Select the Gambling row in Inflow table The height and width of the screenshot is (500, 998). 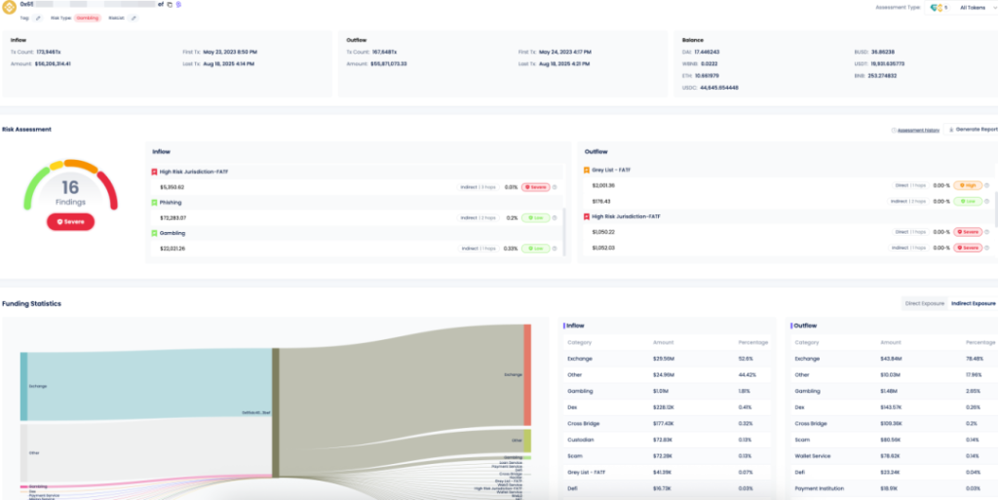click(667, 391)
